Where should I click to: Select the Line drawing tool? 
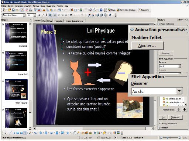pyautogui.click(x=10, y=133)
